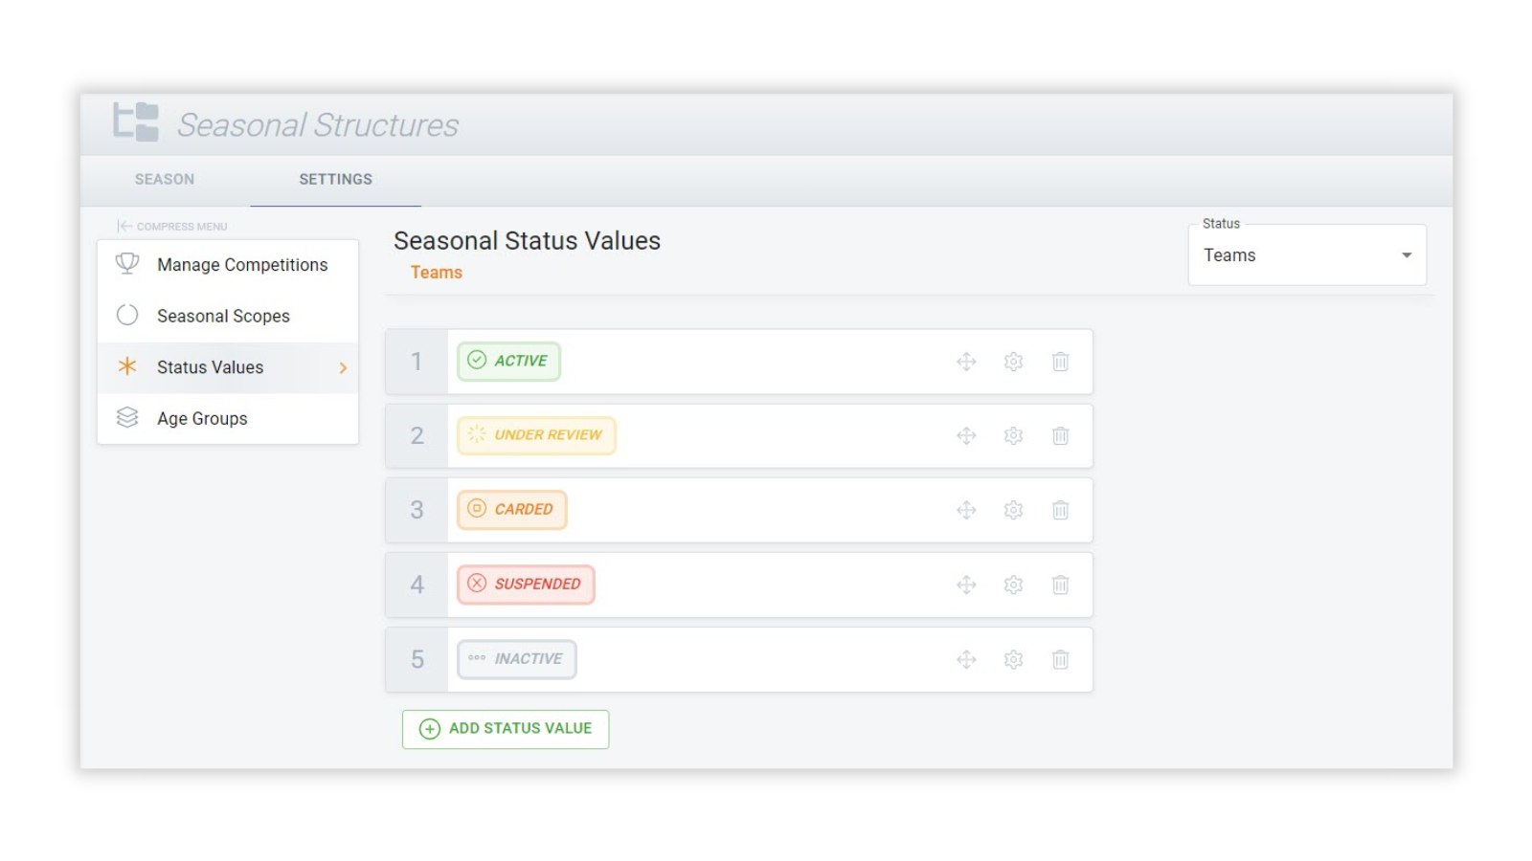
Task: Click Add Status Value button
Action: (x=506, y=729)
